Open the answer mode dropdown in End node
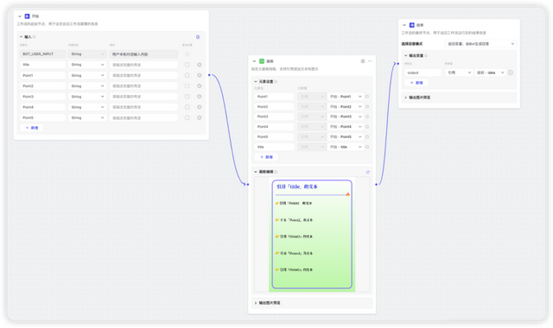The height and width of the screenshot is (328, 553). point(480,44)
